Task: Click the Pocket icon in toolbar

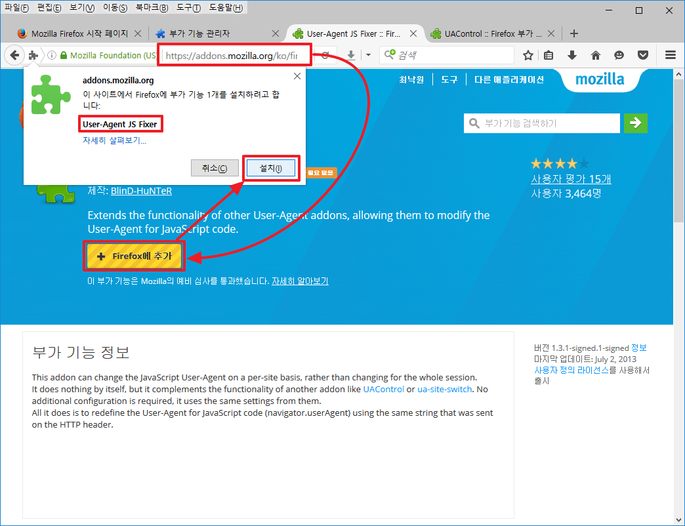Action: click(x=644, y=56)
